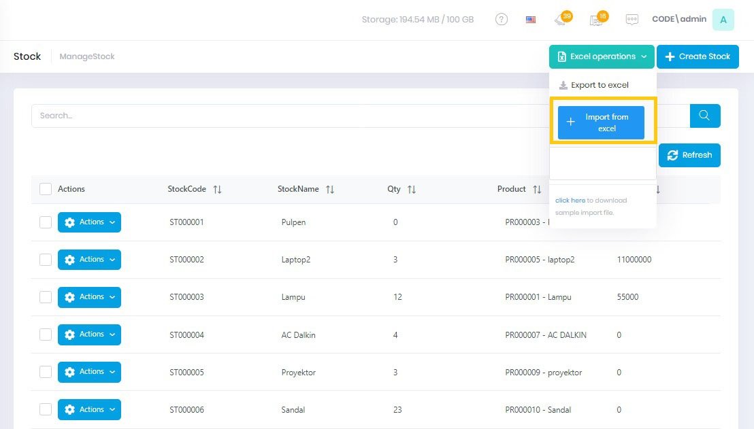Follow the 'click here' sample file link
754x429 pixels.
(570, 201)
